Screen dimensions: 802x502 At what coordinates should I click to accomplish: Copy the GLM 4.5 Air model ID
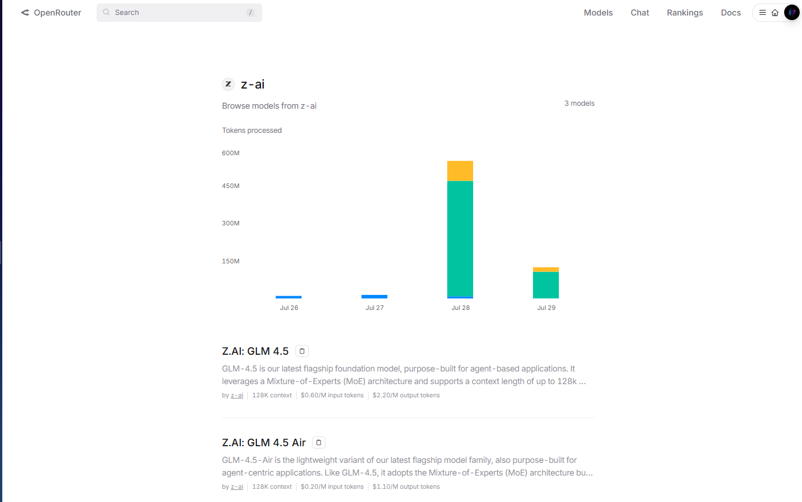point(319,442)
